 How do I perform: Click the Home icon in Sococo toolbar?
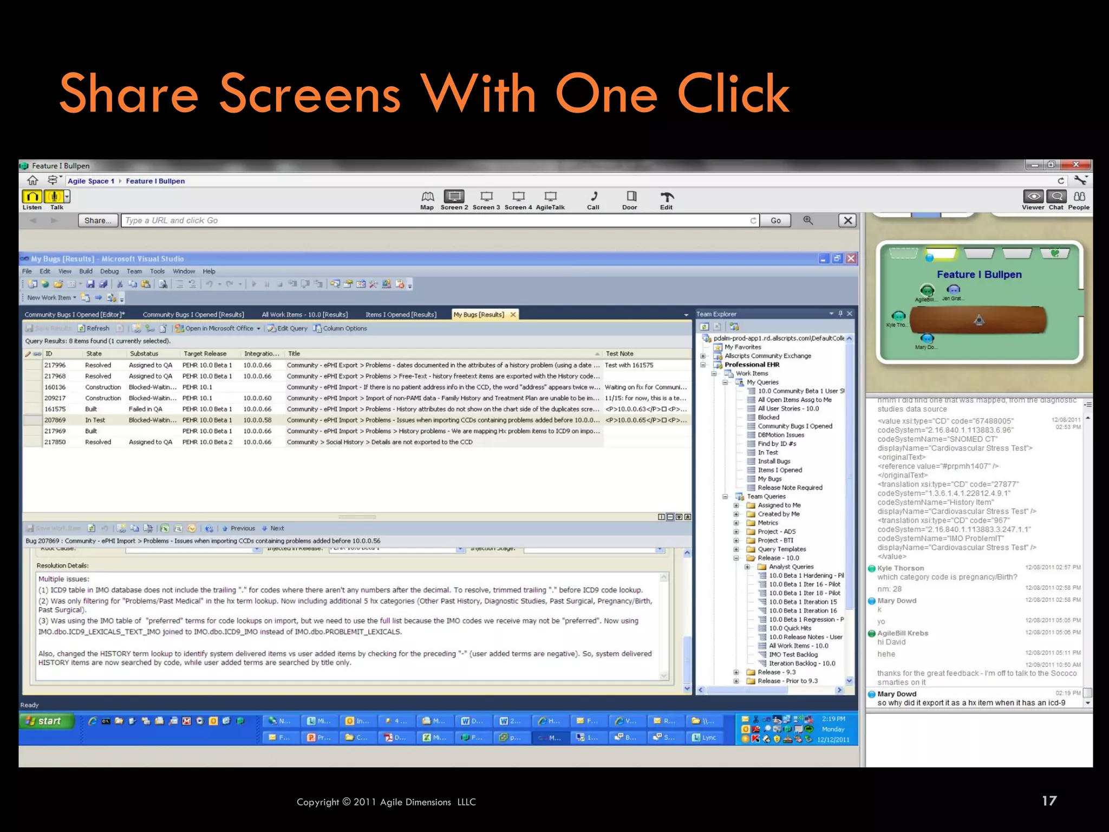point(32,180)
